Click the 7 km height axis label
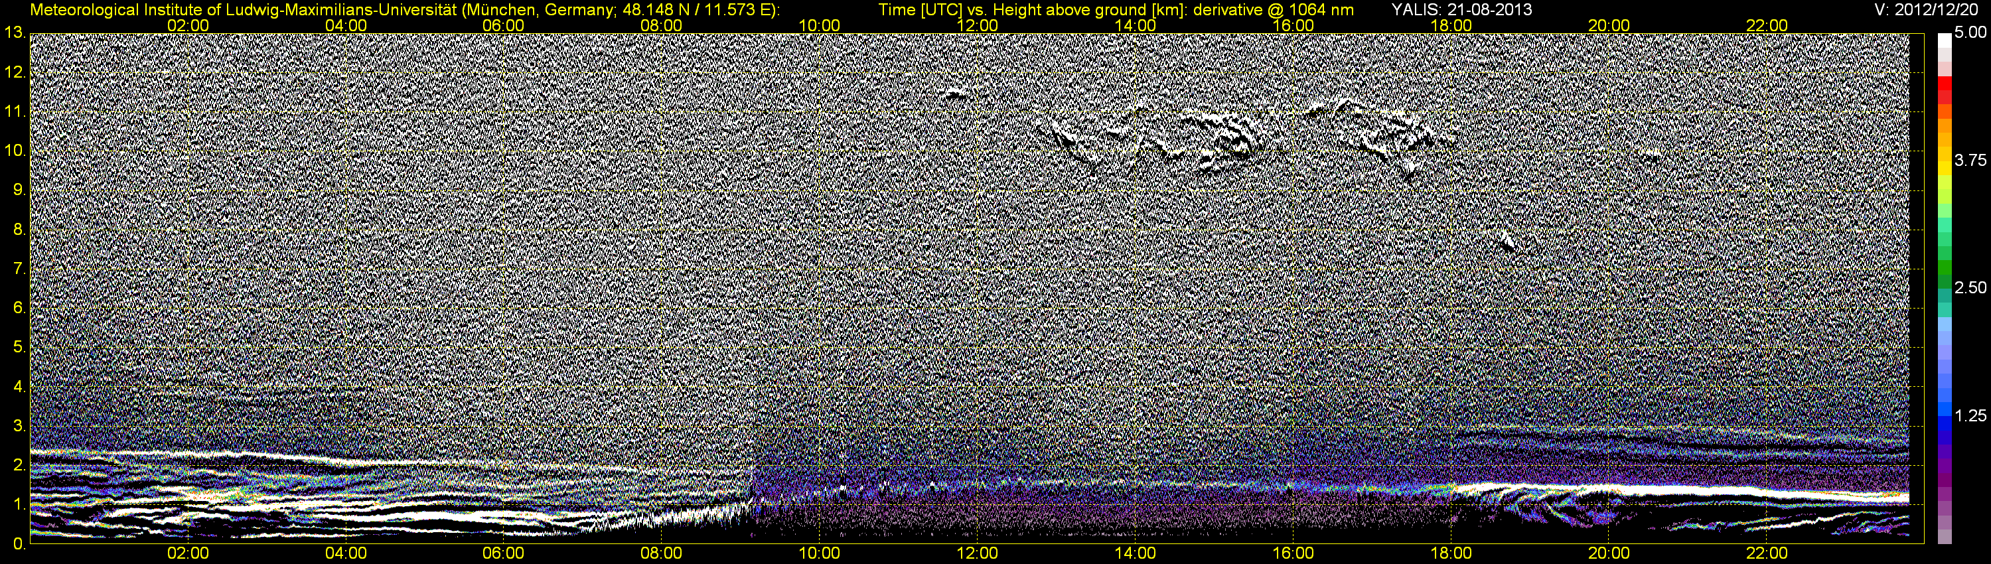 click(19, 269)
